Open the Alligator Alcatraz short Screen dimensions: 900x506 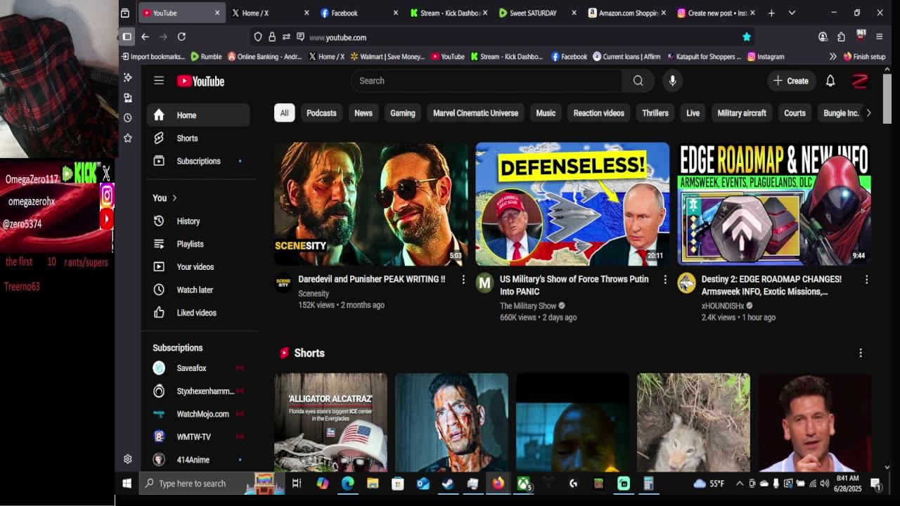click(x=330, y=422)
